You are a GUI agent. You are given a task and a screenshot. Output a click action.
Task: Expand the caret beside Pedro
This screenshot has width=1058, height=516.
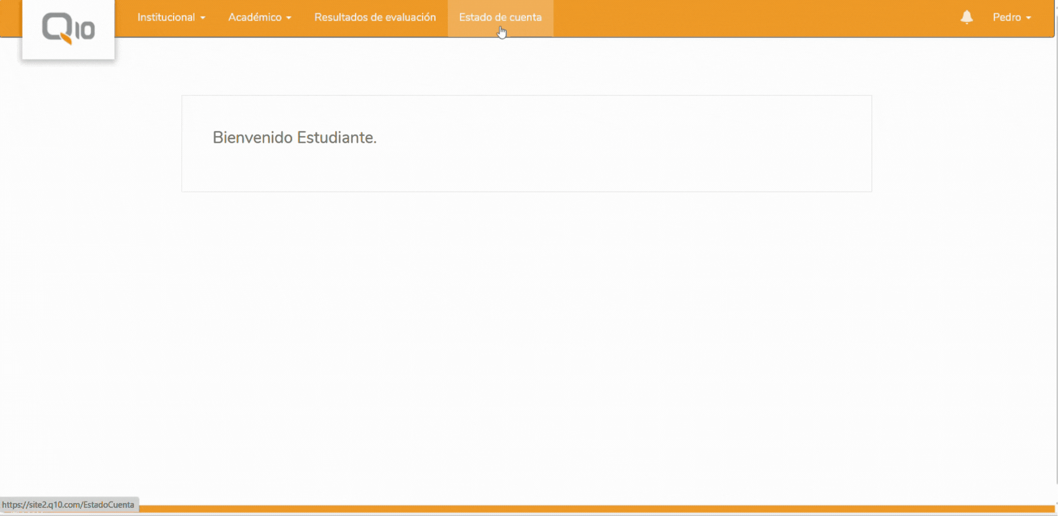(1029, 18)
